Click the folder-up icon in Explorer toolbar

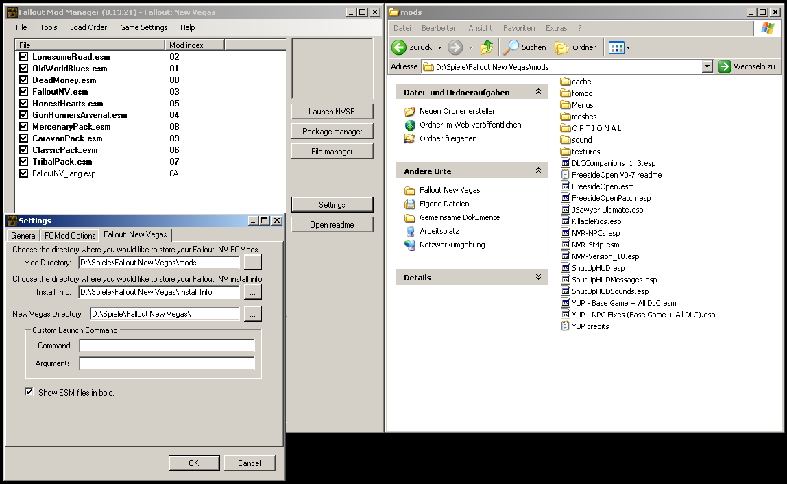point(486,47)
